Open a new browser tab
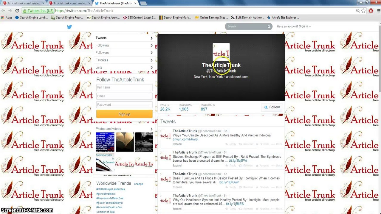 [143, 3]
